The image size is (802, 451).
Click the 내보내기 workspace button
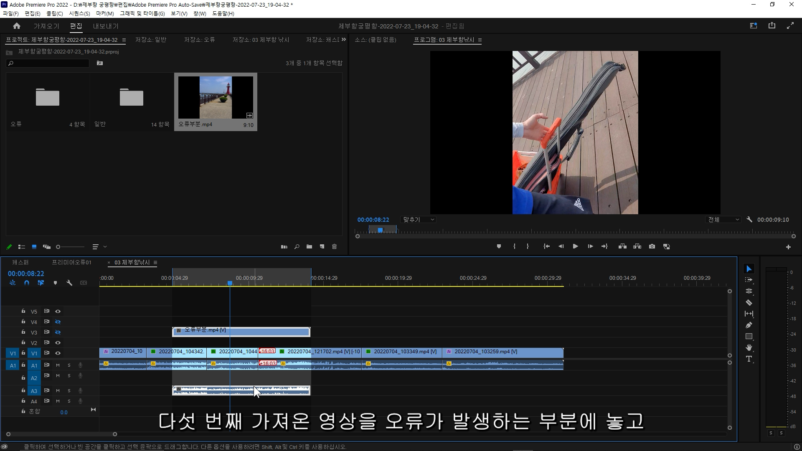pos(106,26)
